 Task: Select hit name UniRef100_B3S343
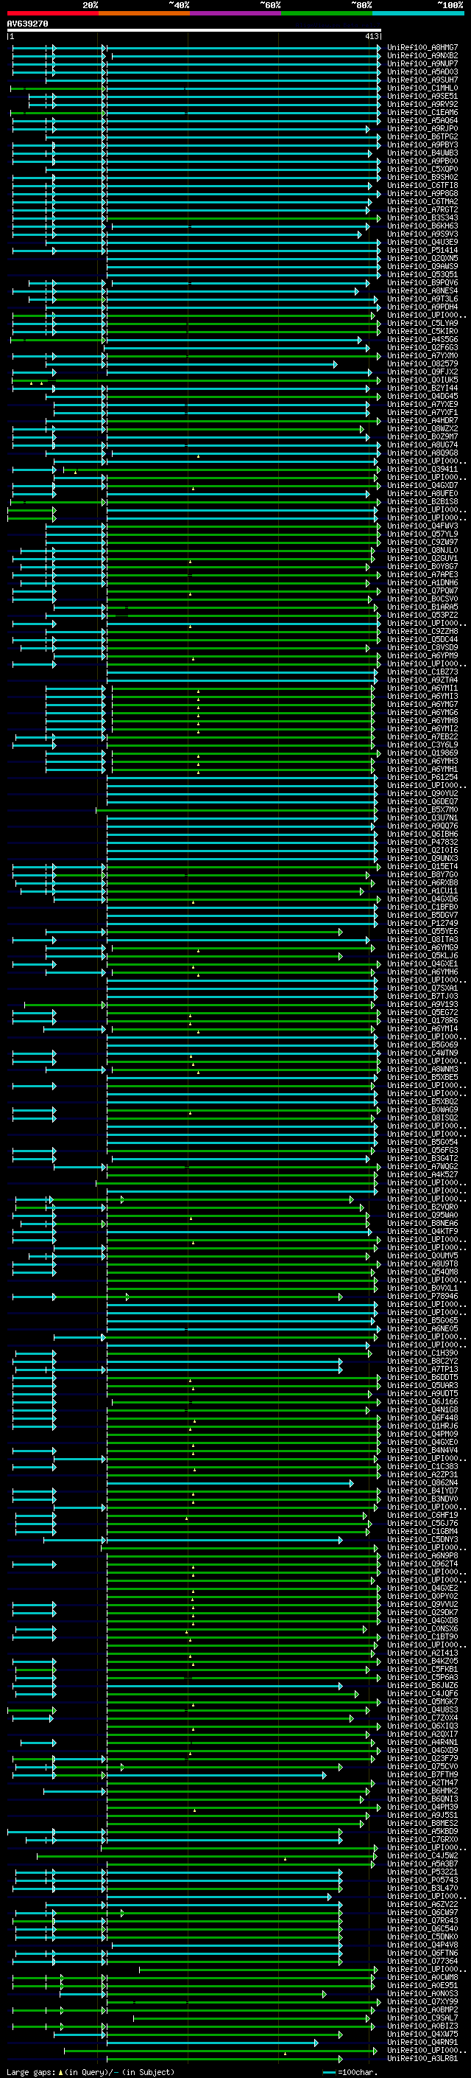422,217
